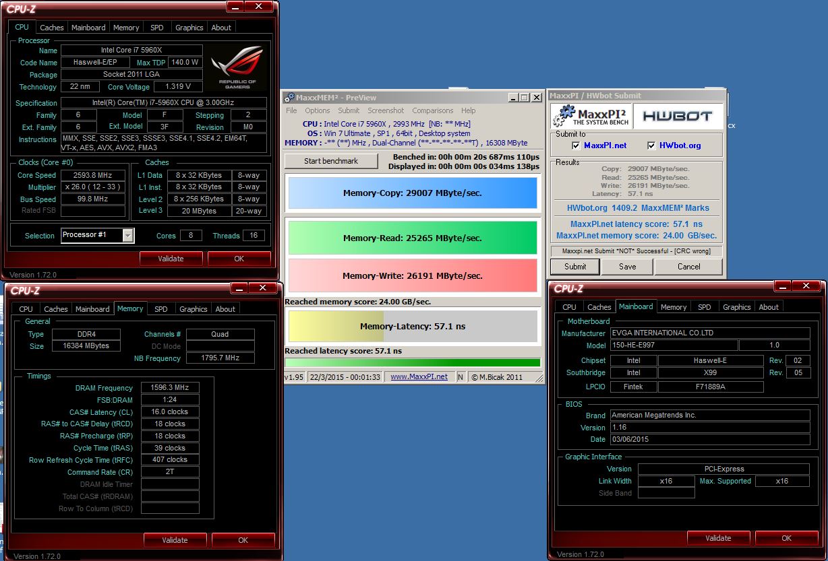The image size is (828, 561).
Task: Click the Southbridge X99 value
Action: click(x=711, y=372)
